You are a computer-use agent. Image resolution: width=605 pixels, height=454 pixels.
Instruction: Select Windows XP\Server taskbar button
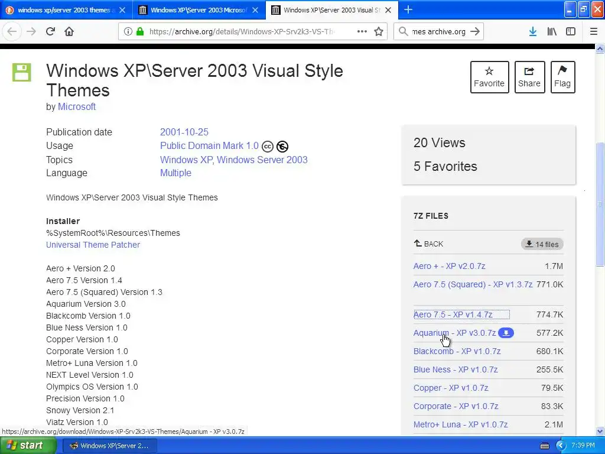109,446
